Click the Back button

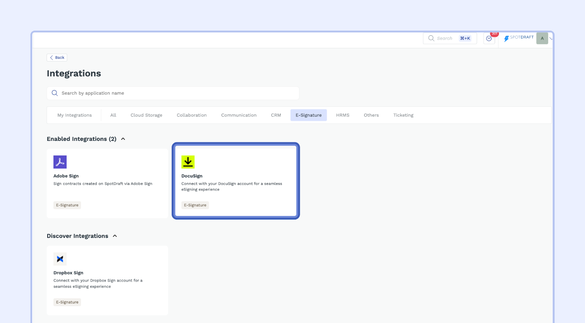click(x=57, y=57)
